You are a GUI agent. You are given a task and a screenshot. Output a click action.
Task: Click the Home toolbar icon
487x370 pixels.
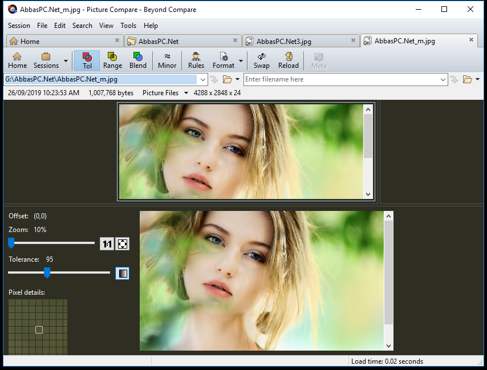point(17,60)
